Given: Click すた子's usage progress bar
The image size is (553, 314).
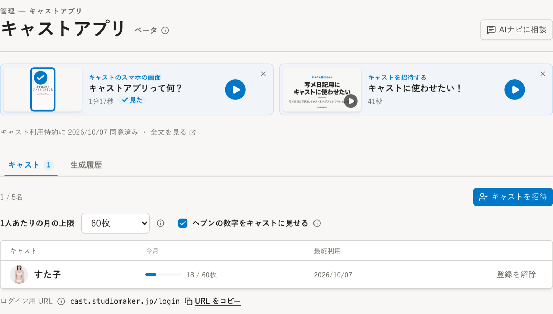Looking at the screenshot, I should pyautogui.click(x=163, y=275).
